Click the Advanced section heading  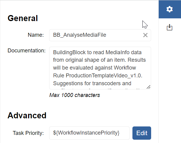point(27,115)
